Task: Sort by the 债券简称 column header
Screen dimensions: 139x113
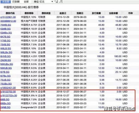Action: click(x=29, y=13)
